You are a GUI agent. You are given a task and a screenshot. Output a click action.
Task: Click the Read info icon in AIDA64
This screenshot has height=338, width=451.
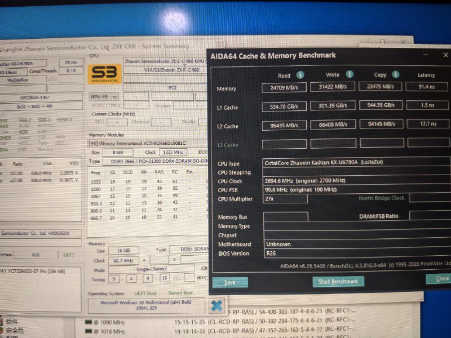pos(300,75)
